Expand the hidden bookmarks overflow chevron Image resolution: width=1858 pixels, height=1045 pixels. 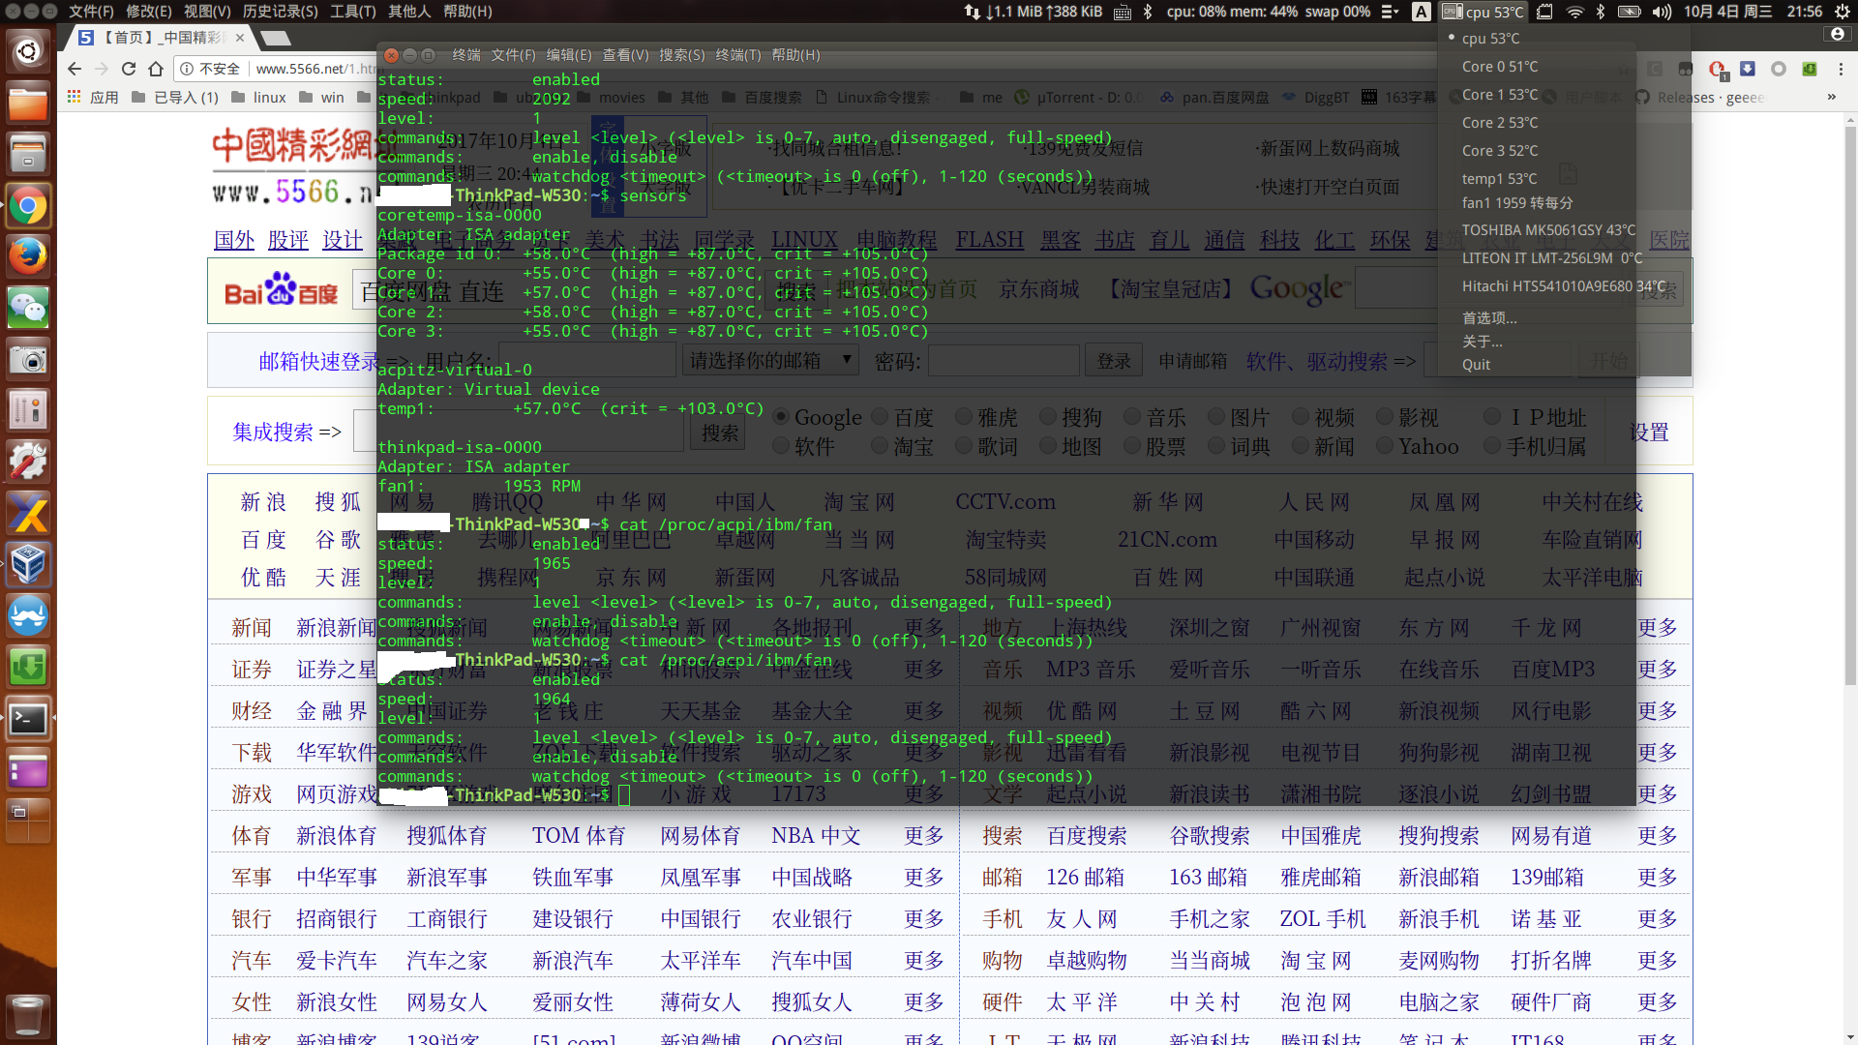point(1831,98)
